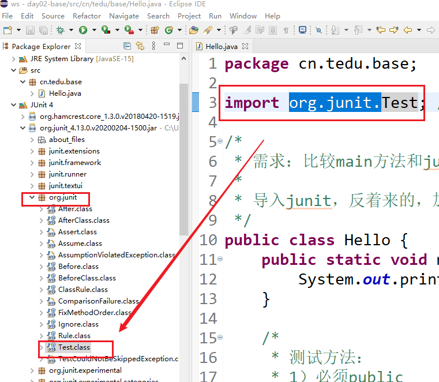Start debugging with the bug icon
Screen dimensions: 439x382
(60, 30)
